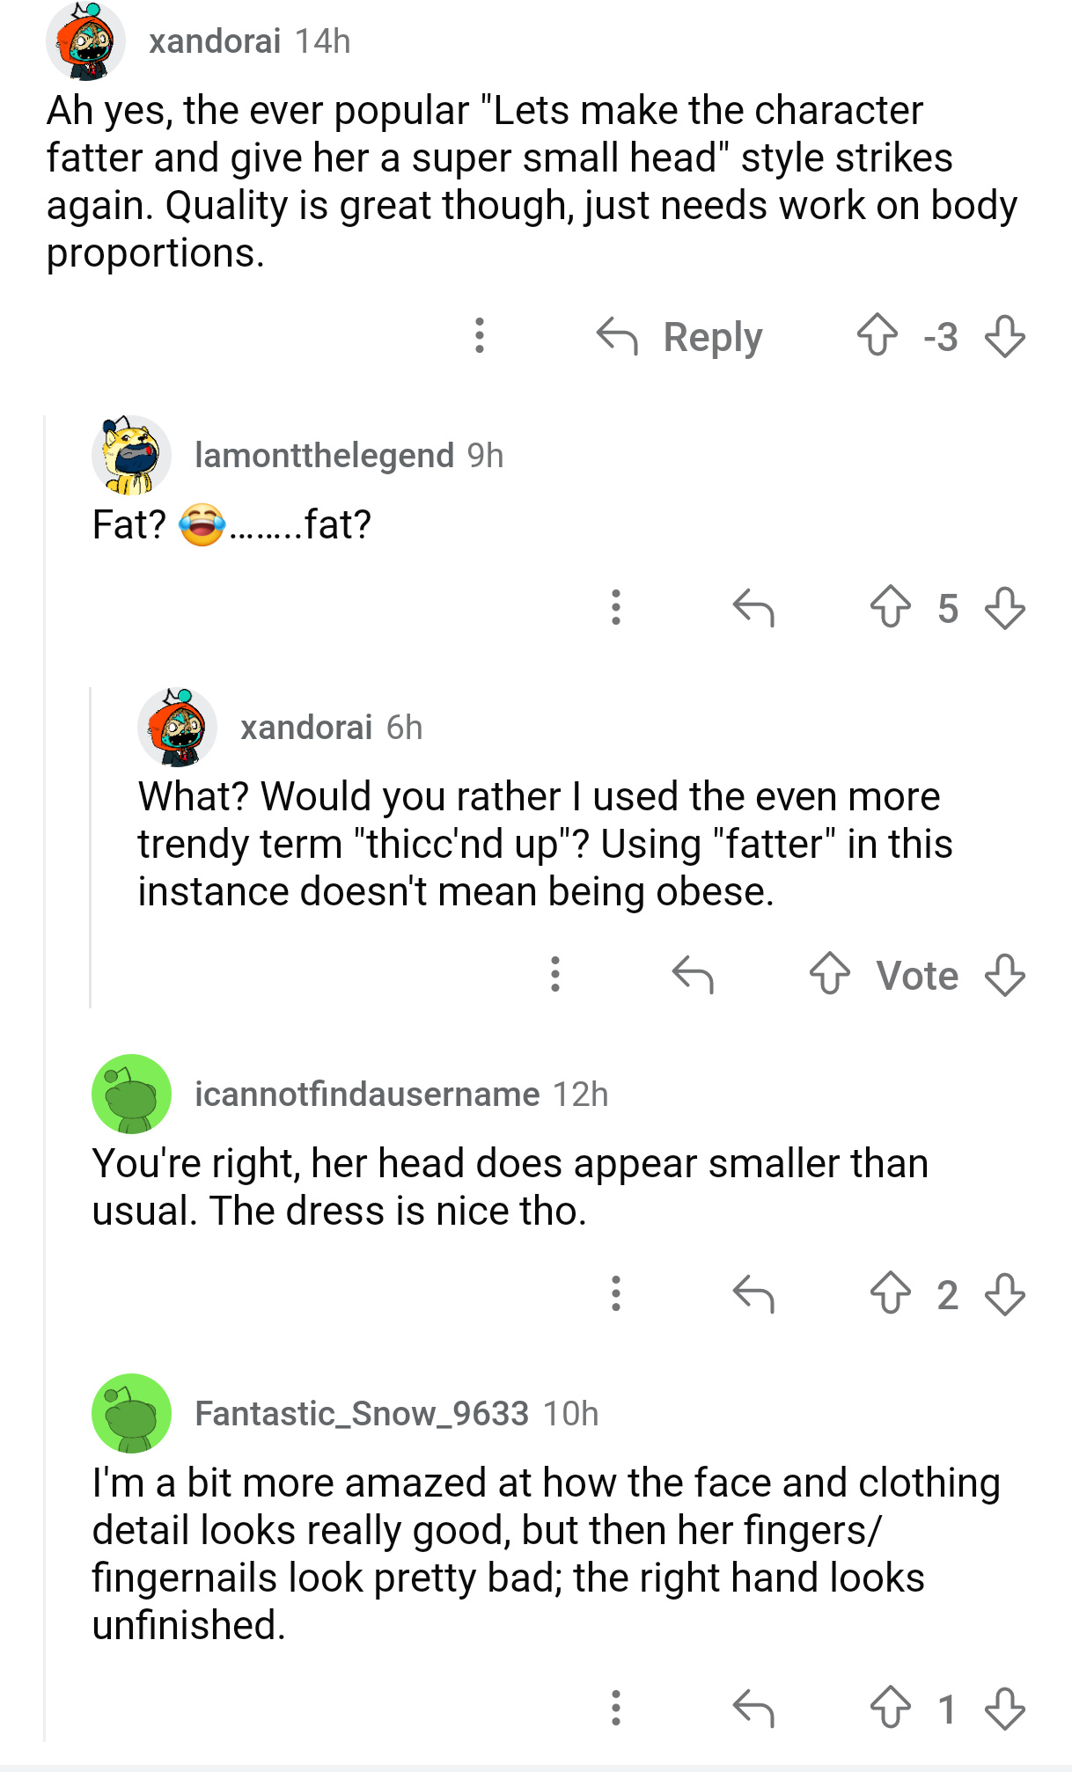This screenshot has height=1772, width=1072.
Task: Open lamontthelegend's profile via username
Action: [324, 456]
